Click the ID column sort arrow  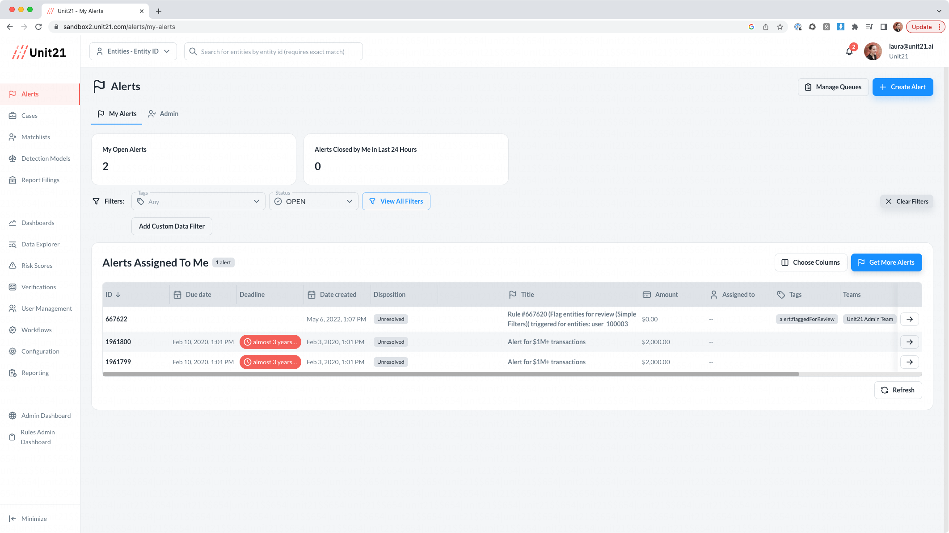pyautogui.click(x=118, y=295)
